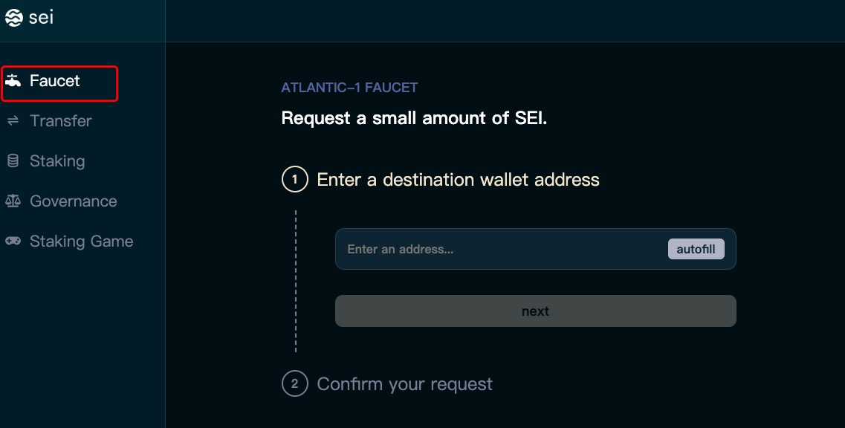
Task: Select 'Enter a destination wallet address' heading
Action: click(458, 180)
